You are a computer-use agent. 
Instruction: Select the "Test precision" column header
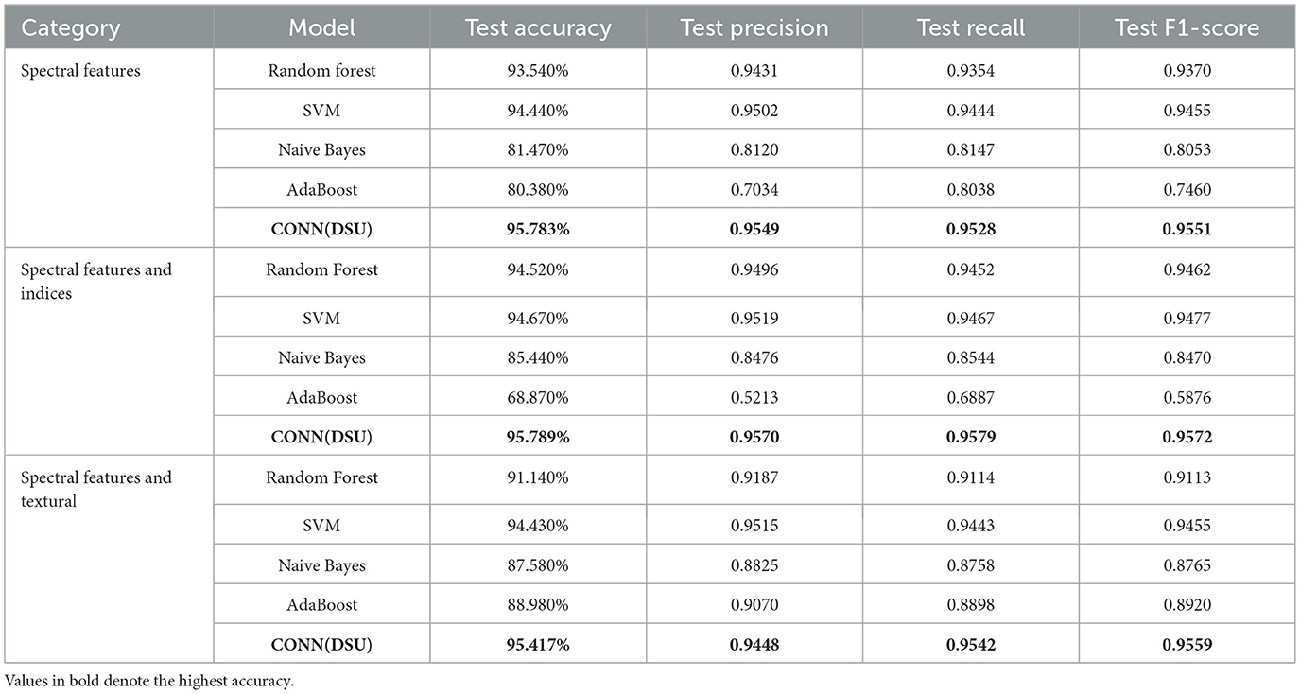[x=754, y=28]
